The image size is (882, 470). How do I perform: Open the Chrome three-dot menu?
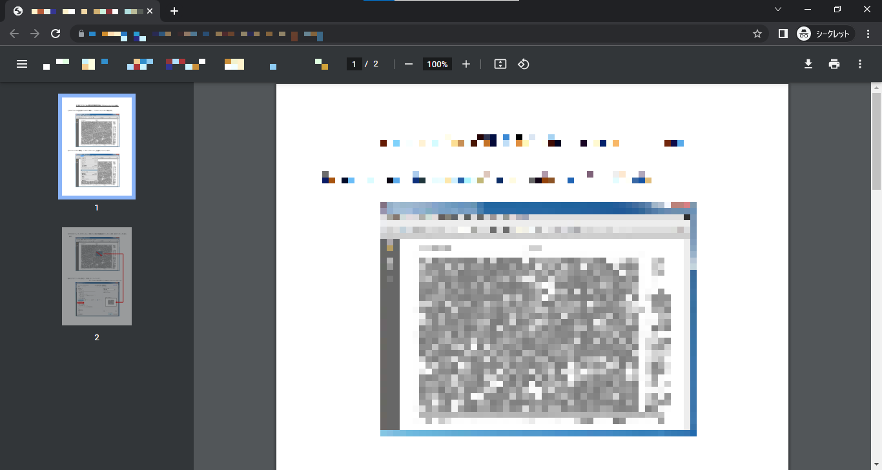pyautogui.click(x=868, y=34)
